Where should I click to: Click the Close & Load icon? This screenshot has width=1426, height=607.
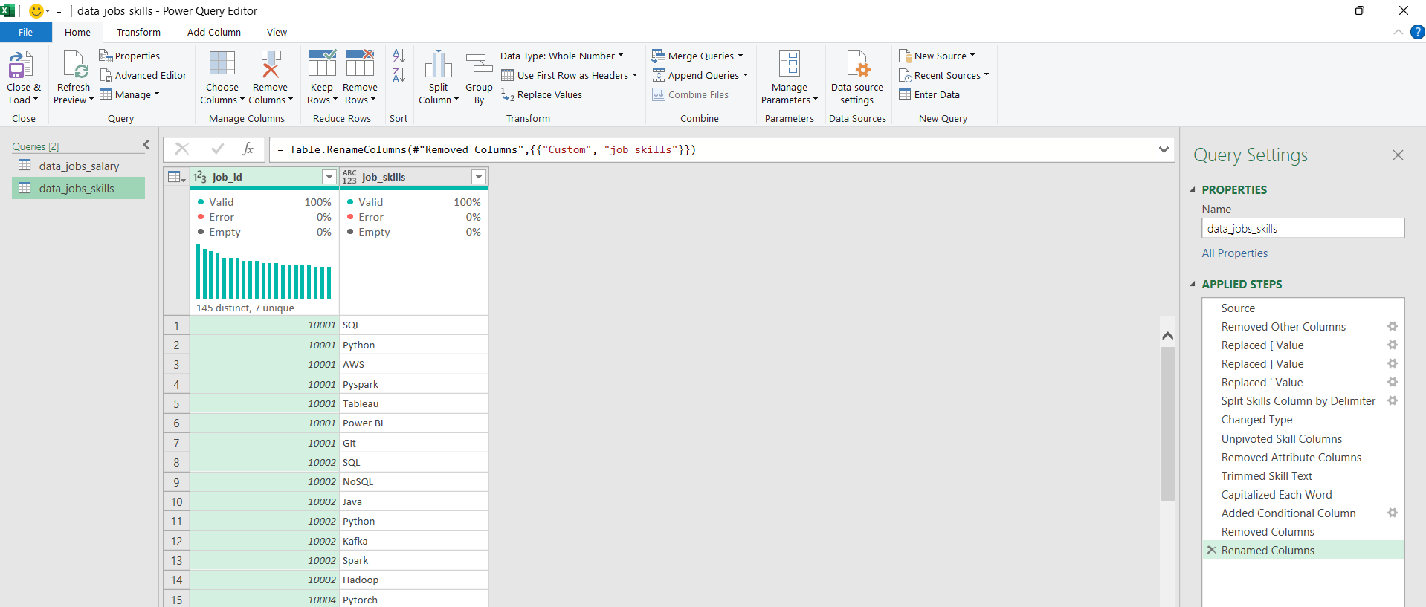click(x=21, y=65)
